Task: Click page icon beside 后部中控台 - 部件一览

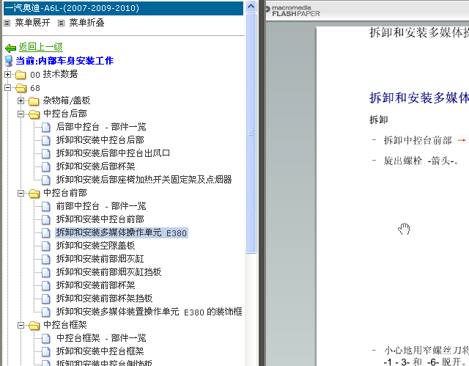Action: tap(45, 127)
